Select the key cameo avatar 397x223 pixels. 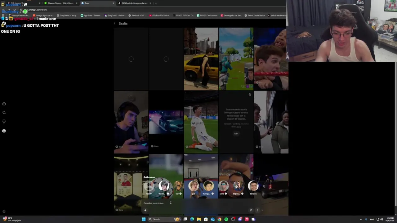tap(178, 186)
